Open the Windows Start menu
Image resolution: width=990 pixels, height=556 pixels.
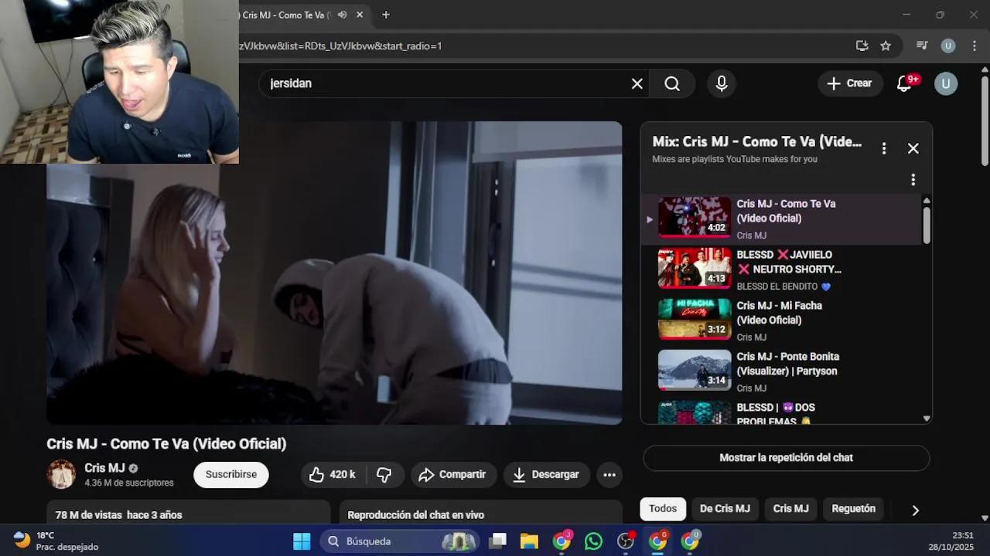tap(302, 541)
